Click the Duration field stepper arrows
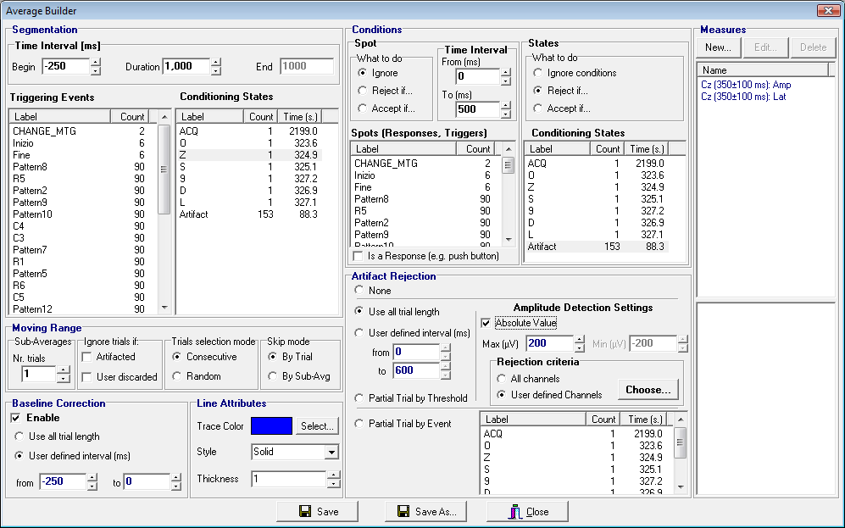The image size is (845, 528). tap(215, 66)
